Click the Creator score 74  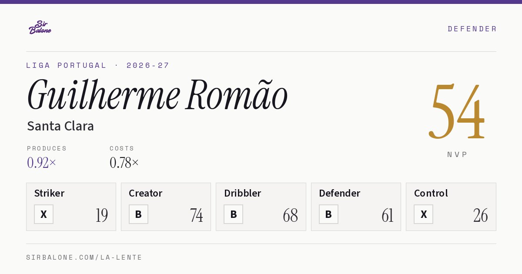[x=196, y=215]
